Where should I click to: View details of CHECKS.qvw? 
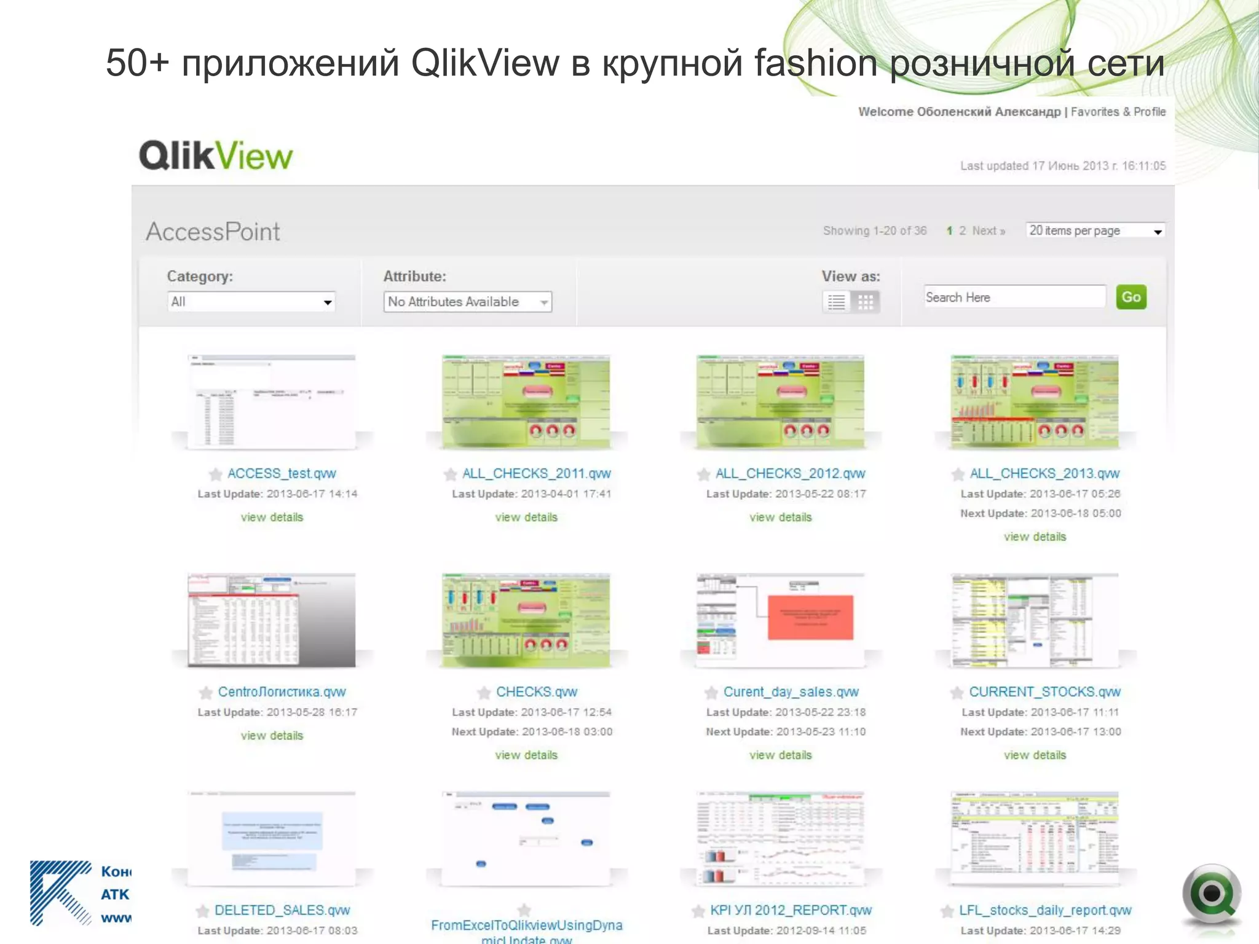(x=526, y=755)
